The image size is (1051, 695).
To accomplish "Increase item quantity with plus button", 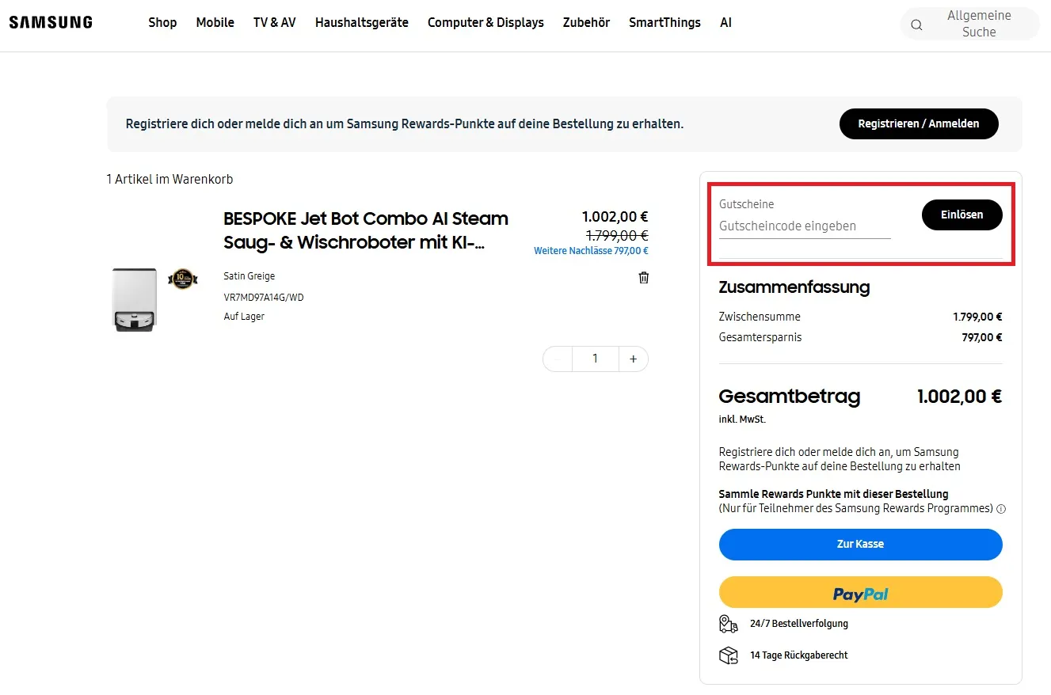I will 633,359.
